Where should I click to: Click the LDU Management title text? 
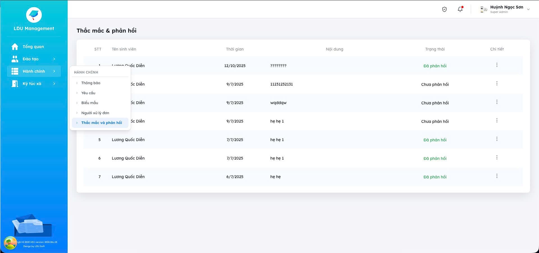[x=34, y=29]
